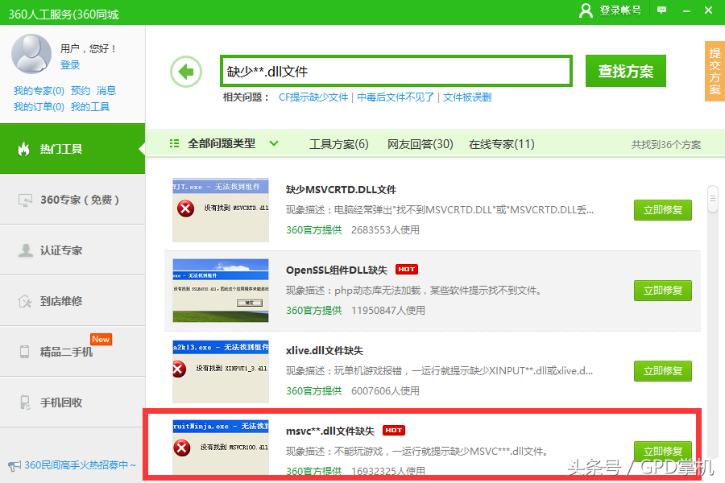Click the search input field with 缺少**.dll文件
725x483 pixels.
click(396, 71)
